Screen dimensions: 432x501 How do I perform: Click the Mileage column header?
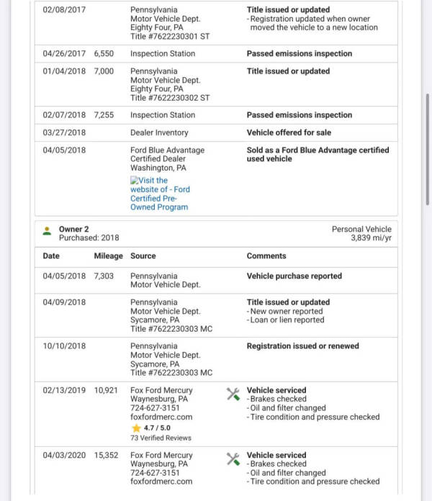pyautogui.click(x=108, y=256)
